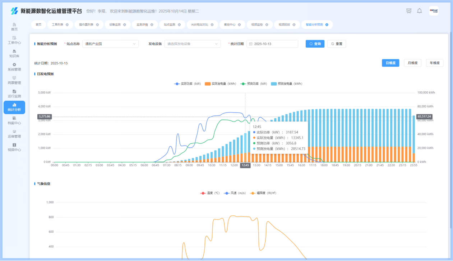Click the platform lightning logo icon
This screenshot has width=453, height=261.
point(14,11)
